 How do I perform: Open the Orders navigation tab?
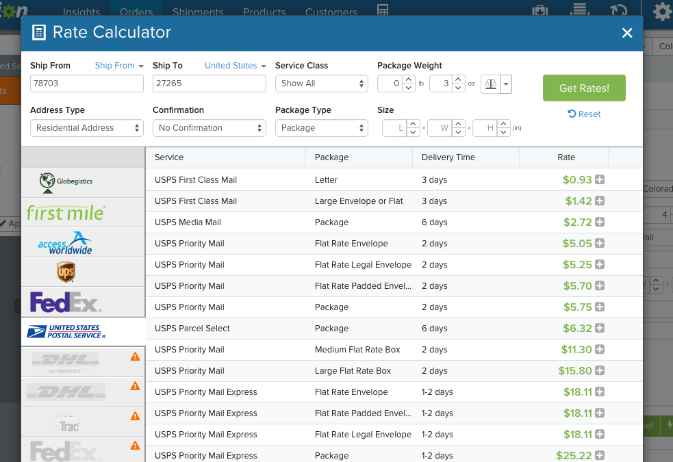136,12
